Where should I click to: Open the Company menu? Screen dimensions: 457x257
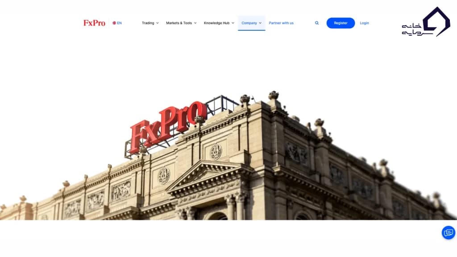[252, 23]
